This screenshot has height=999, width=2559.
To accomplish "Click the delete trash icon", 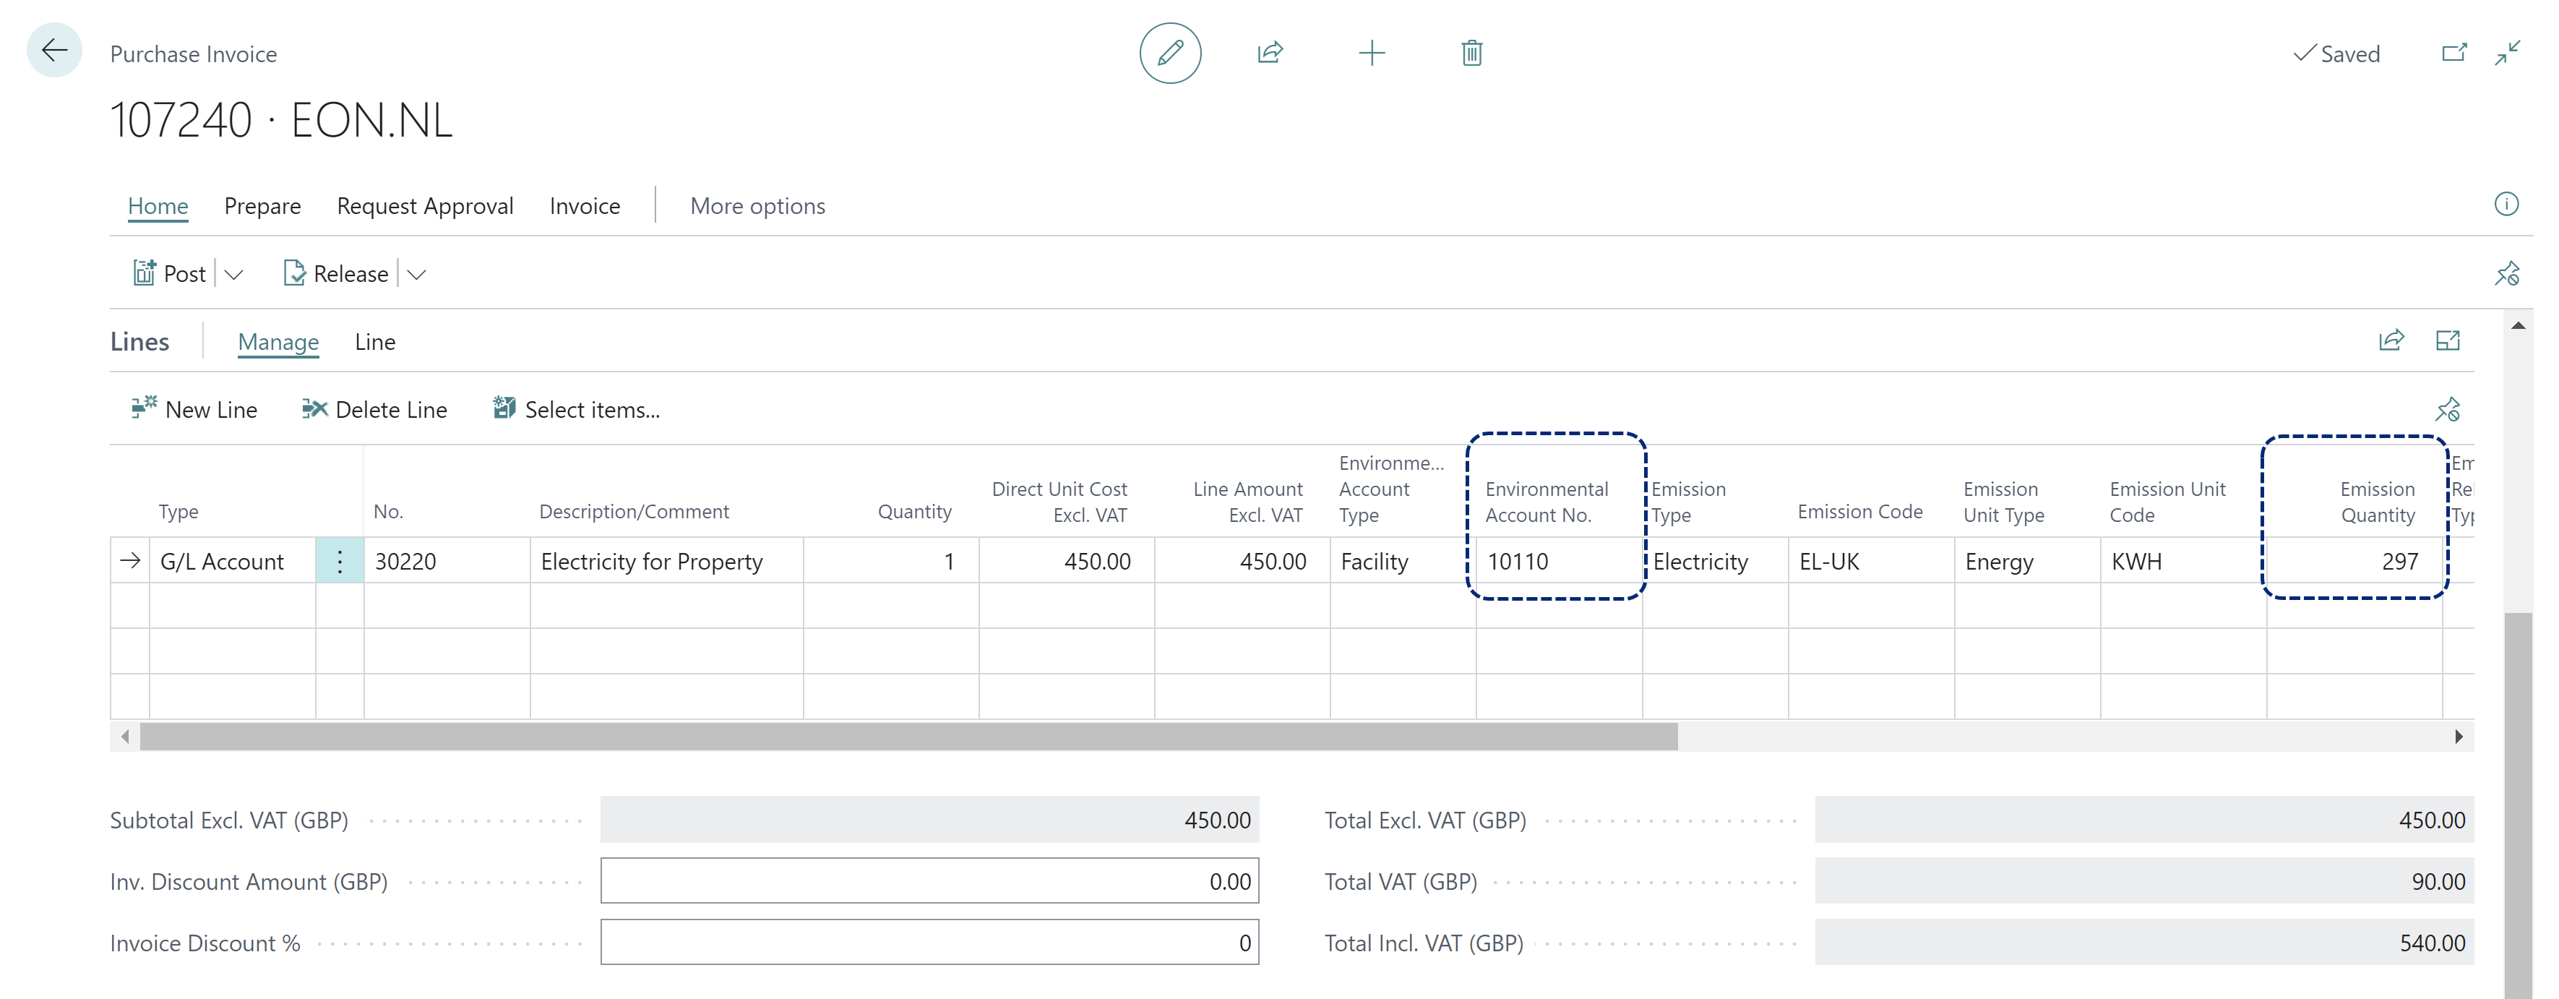I will [1472, 52].
